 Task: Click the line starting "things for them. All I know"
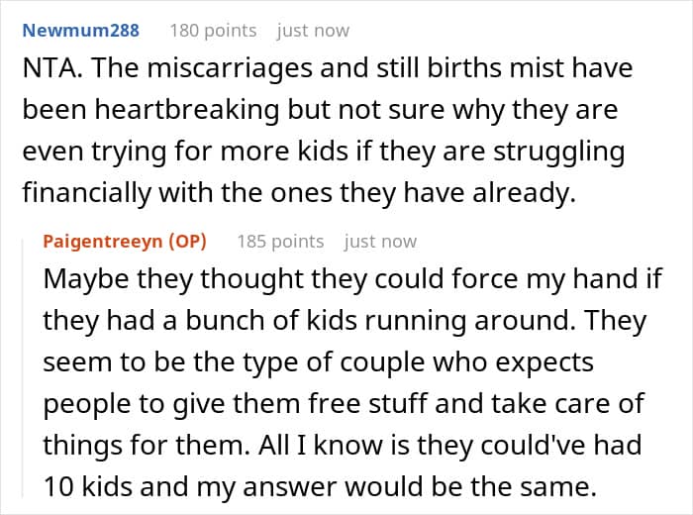click(x=350, y=446)
